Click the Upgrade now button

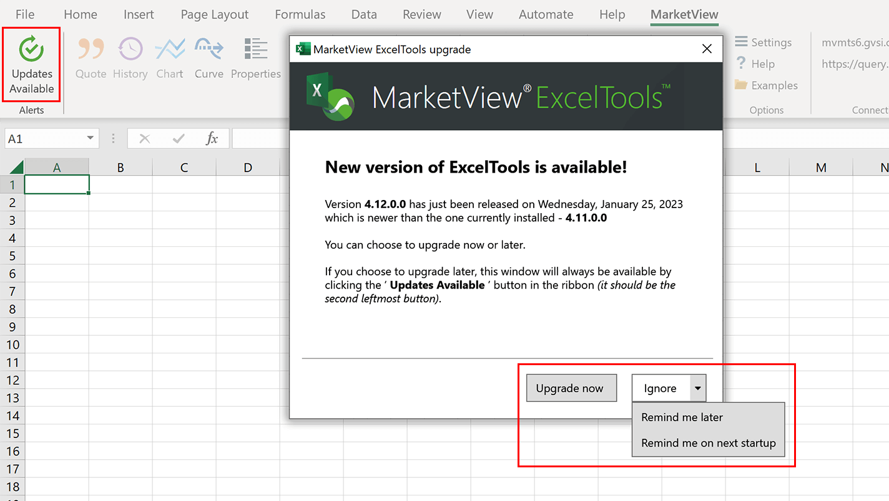pyautogui.click(x=572, y=388)
